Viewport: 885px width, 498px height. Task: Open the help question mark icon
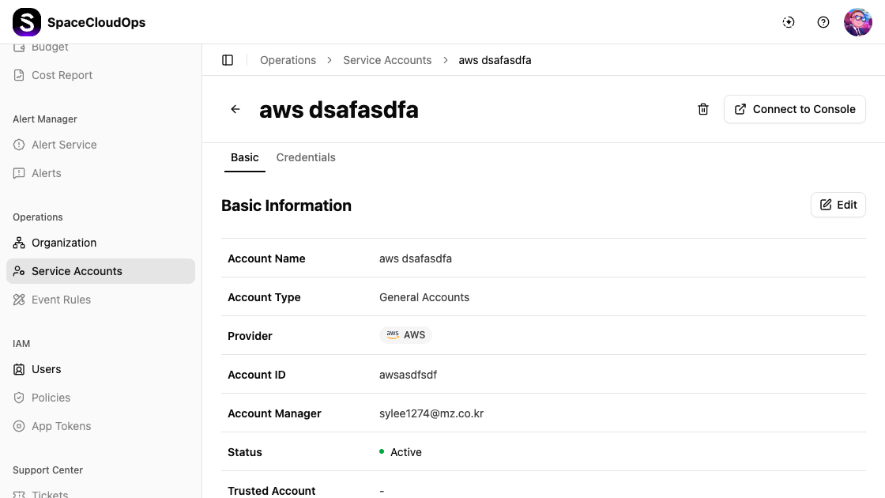pos(823,22)
